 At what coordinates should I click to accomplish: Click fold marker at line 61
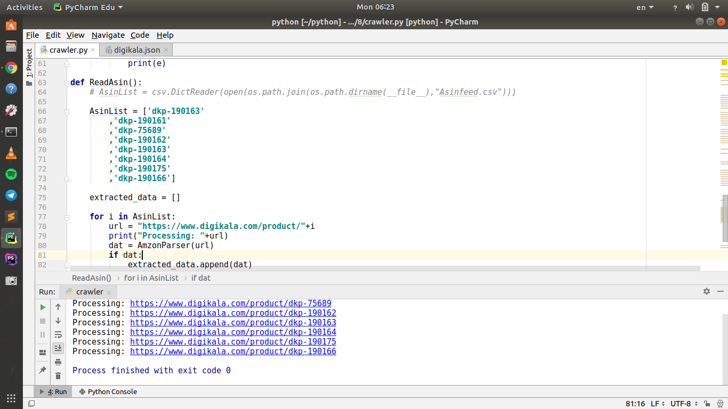point(67,63)
